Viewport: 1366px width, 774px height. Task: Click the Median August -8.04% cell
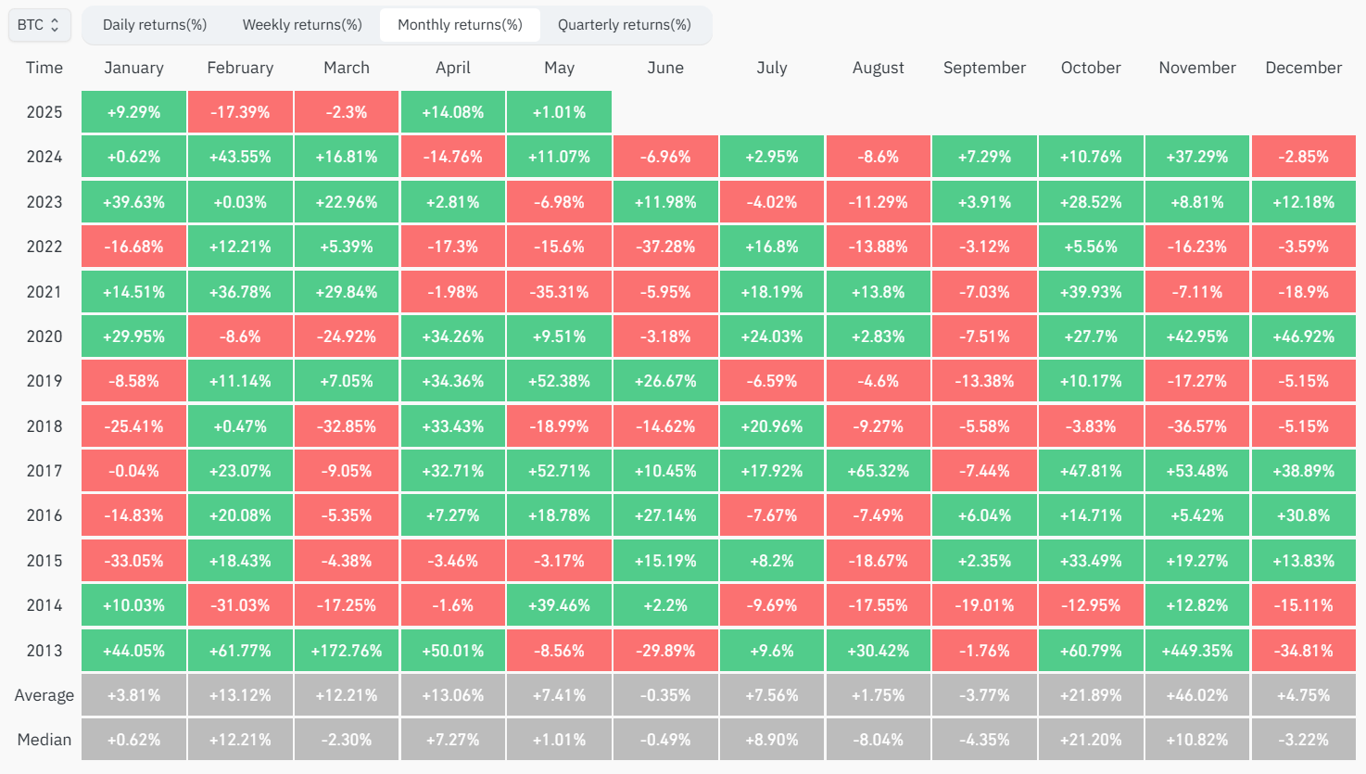(879, 740)
